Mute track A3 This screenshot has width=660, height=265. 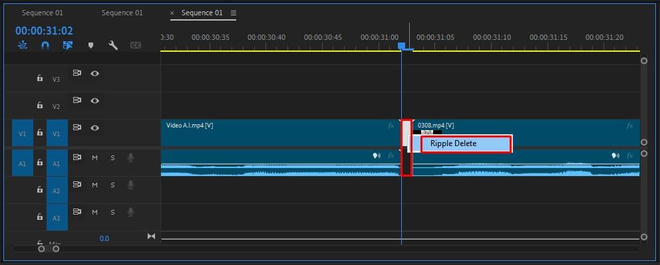(x=94, y=212)
